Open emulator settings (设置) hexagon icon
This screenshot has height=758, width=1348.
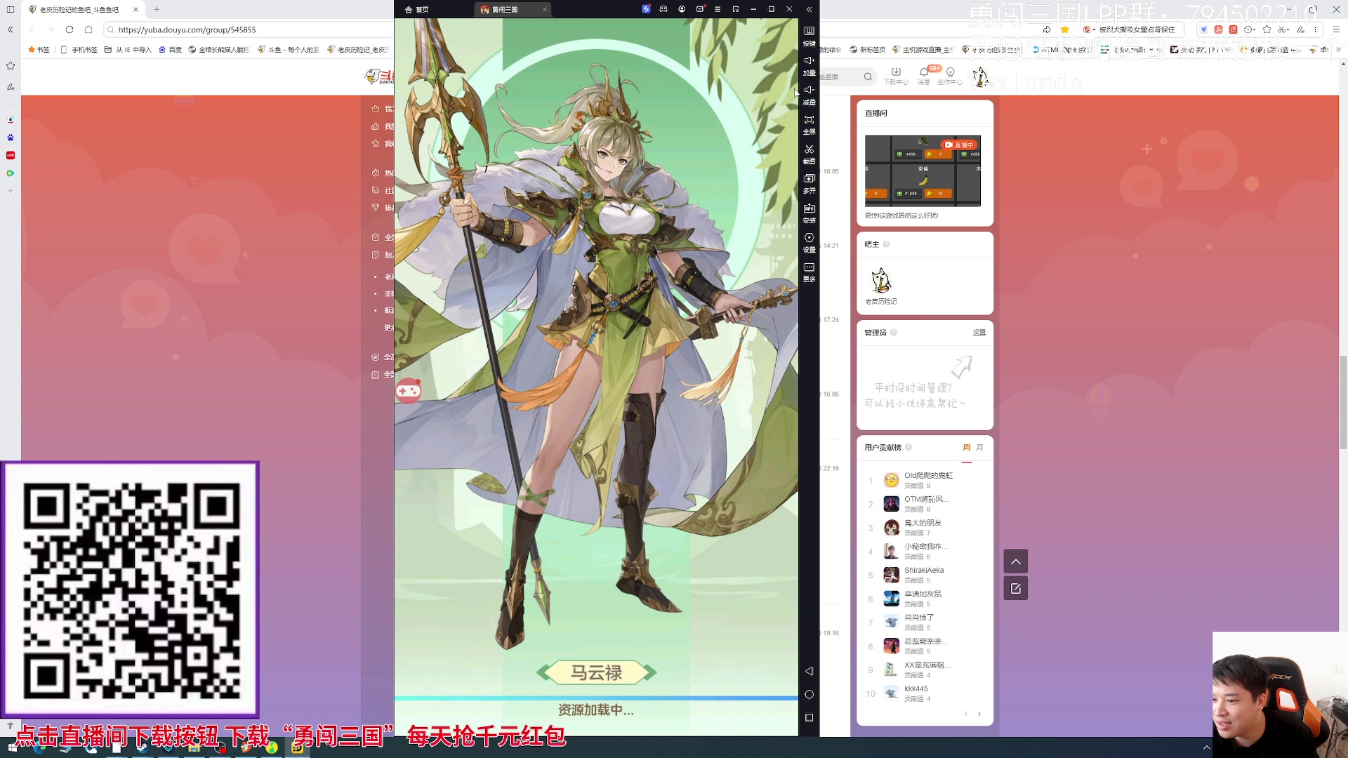pyautogui.click(x=809, y=242)
